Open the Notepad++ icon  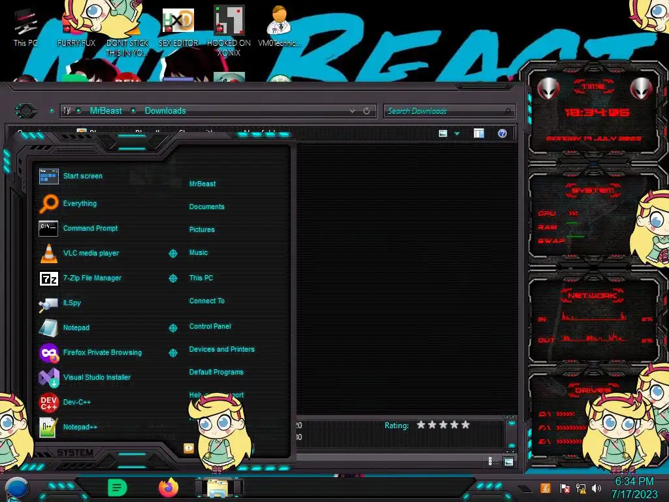click(48, 427)
